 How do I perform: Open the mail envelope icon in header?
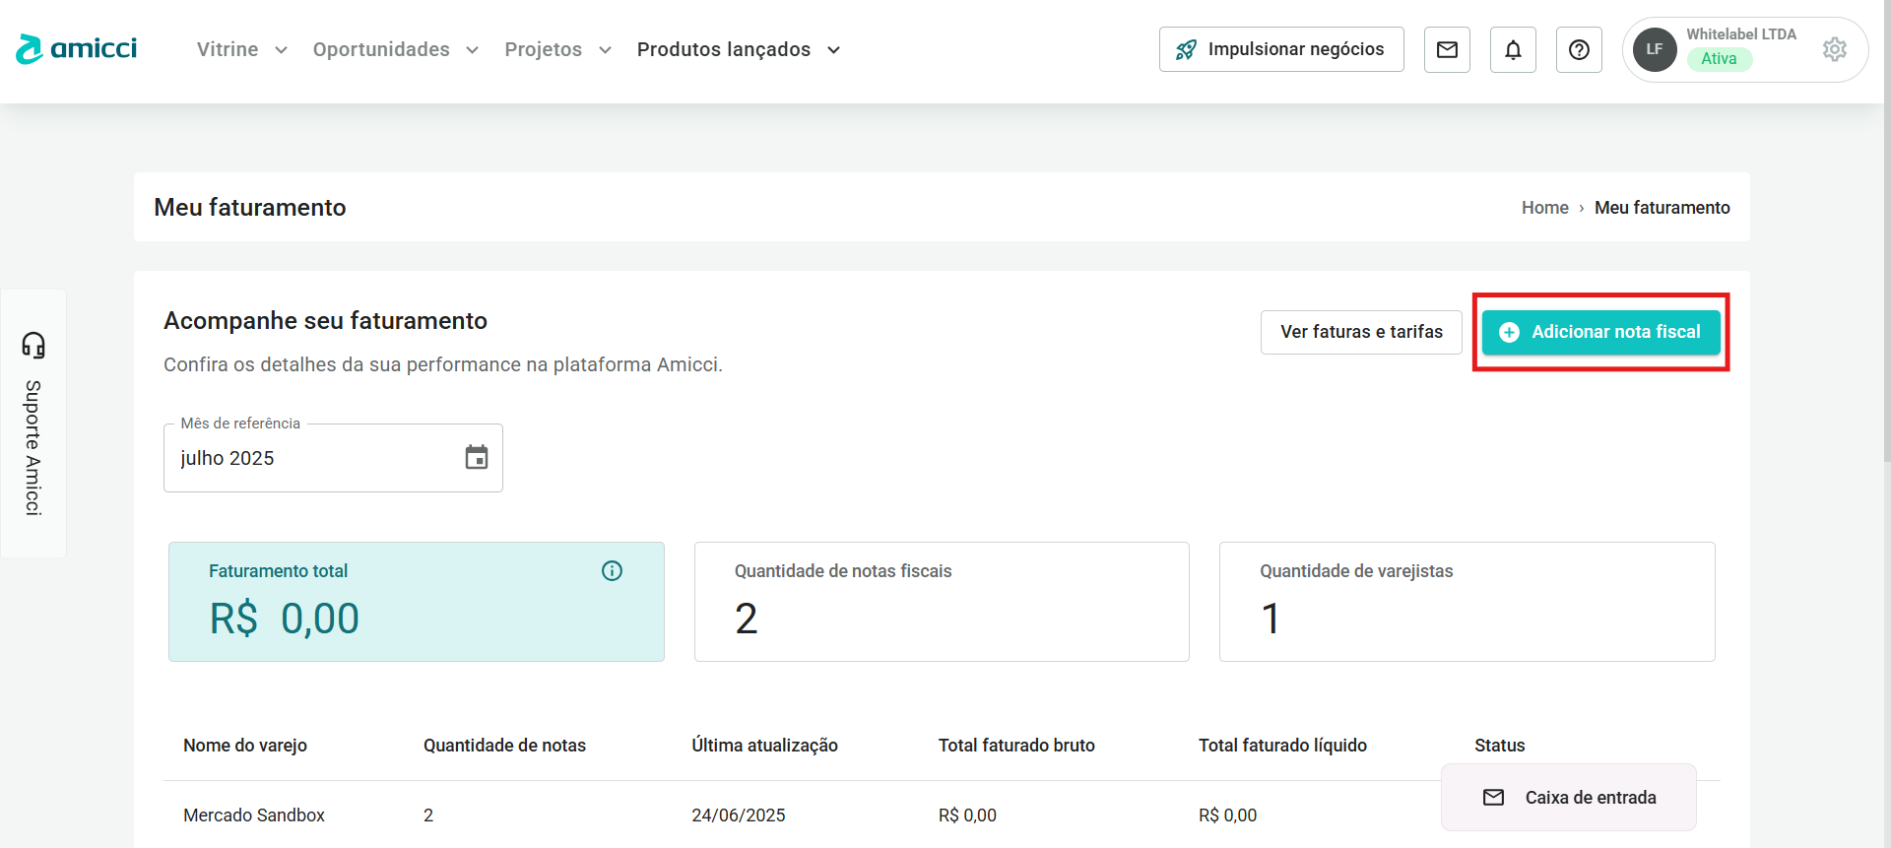coord(1447,49)
